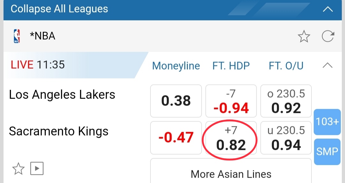Pick Kings +7 handicap at 0.82
This screenshot has width=345, height=183.
[231, 137]
